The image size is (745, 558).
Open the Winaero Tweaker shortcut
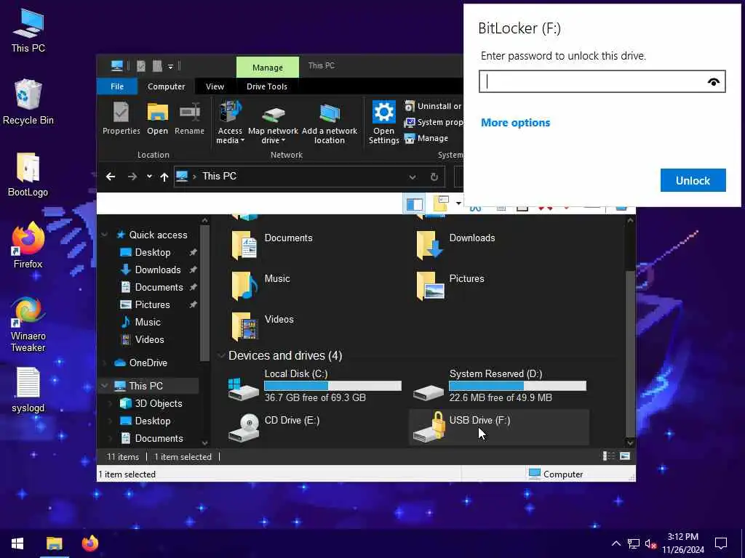(28, 325)
